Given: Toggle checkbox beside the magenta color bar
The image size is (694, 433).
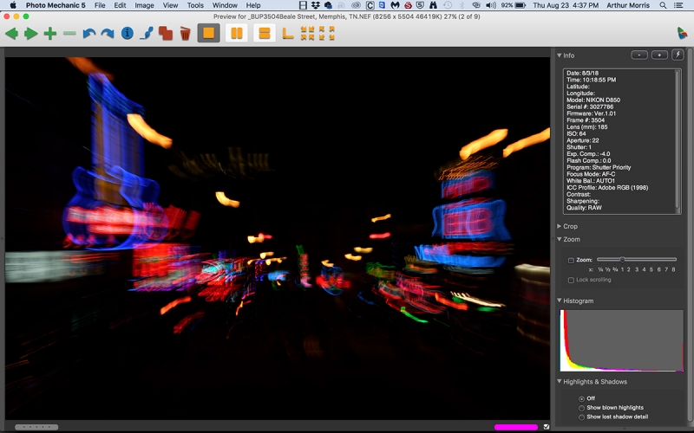Looking at the screenshot, I should pyautogui.click(x=547, y=427).
